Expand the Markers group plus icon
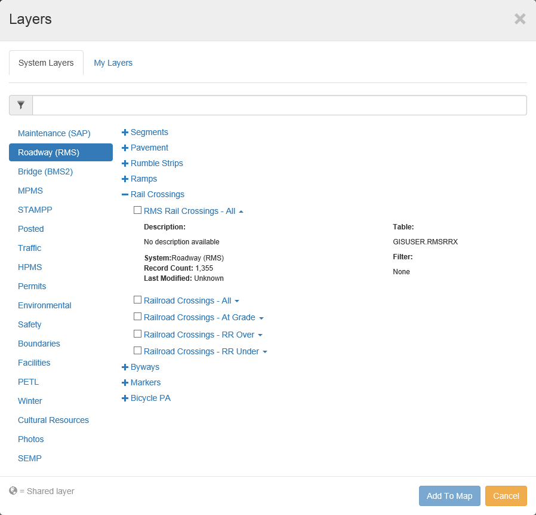The height and width of the screenshot is (515, 536). pos(125,383)
